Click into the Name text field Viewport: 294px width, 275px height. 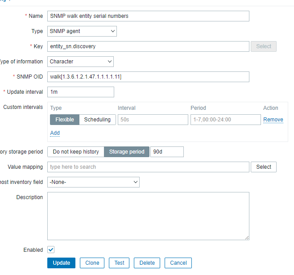point(148,16)
